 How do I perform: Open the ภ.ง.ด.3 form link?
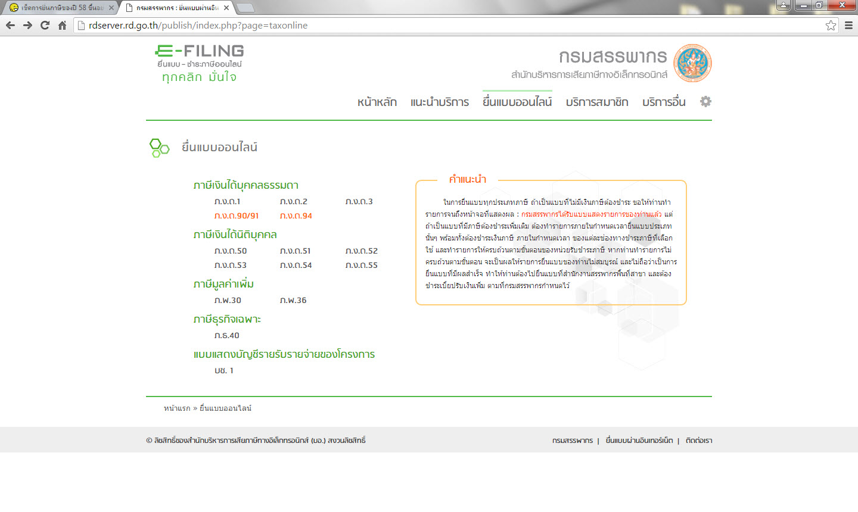click(359, 201)
